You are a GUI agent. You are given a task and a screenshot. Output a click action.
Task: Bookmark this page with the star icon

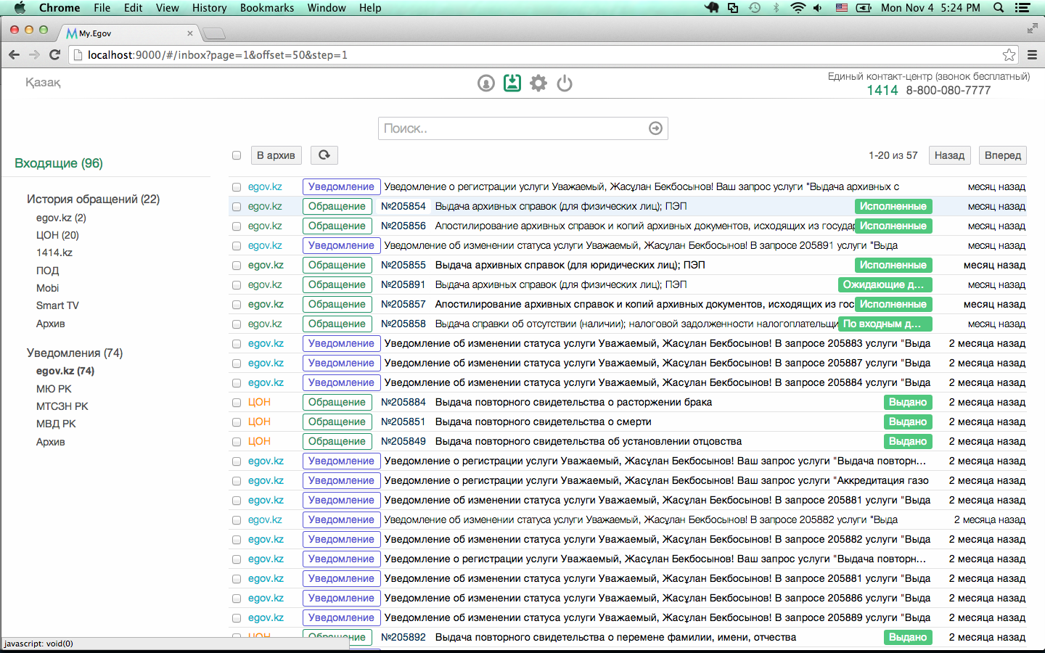pos(1009,55)
